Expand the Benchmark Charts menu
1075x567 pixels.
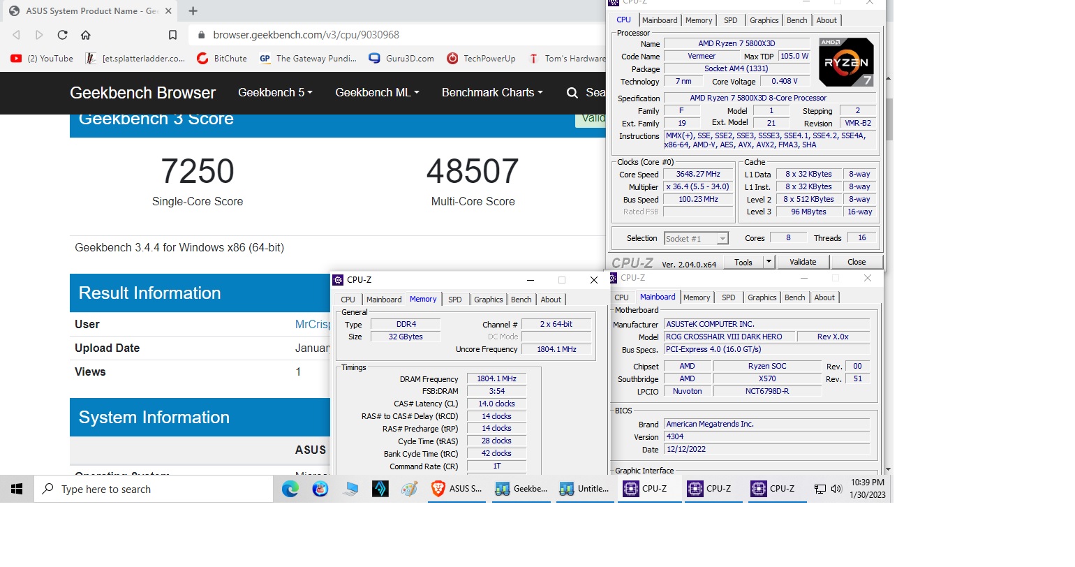coord(492,93)
